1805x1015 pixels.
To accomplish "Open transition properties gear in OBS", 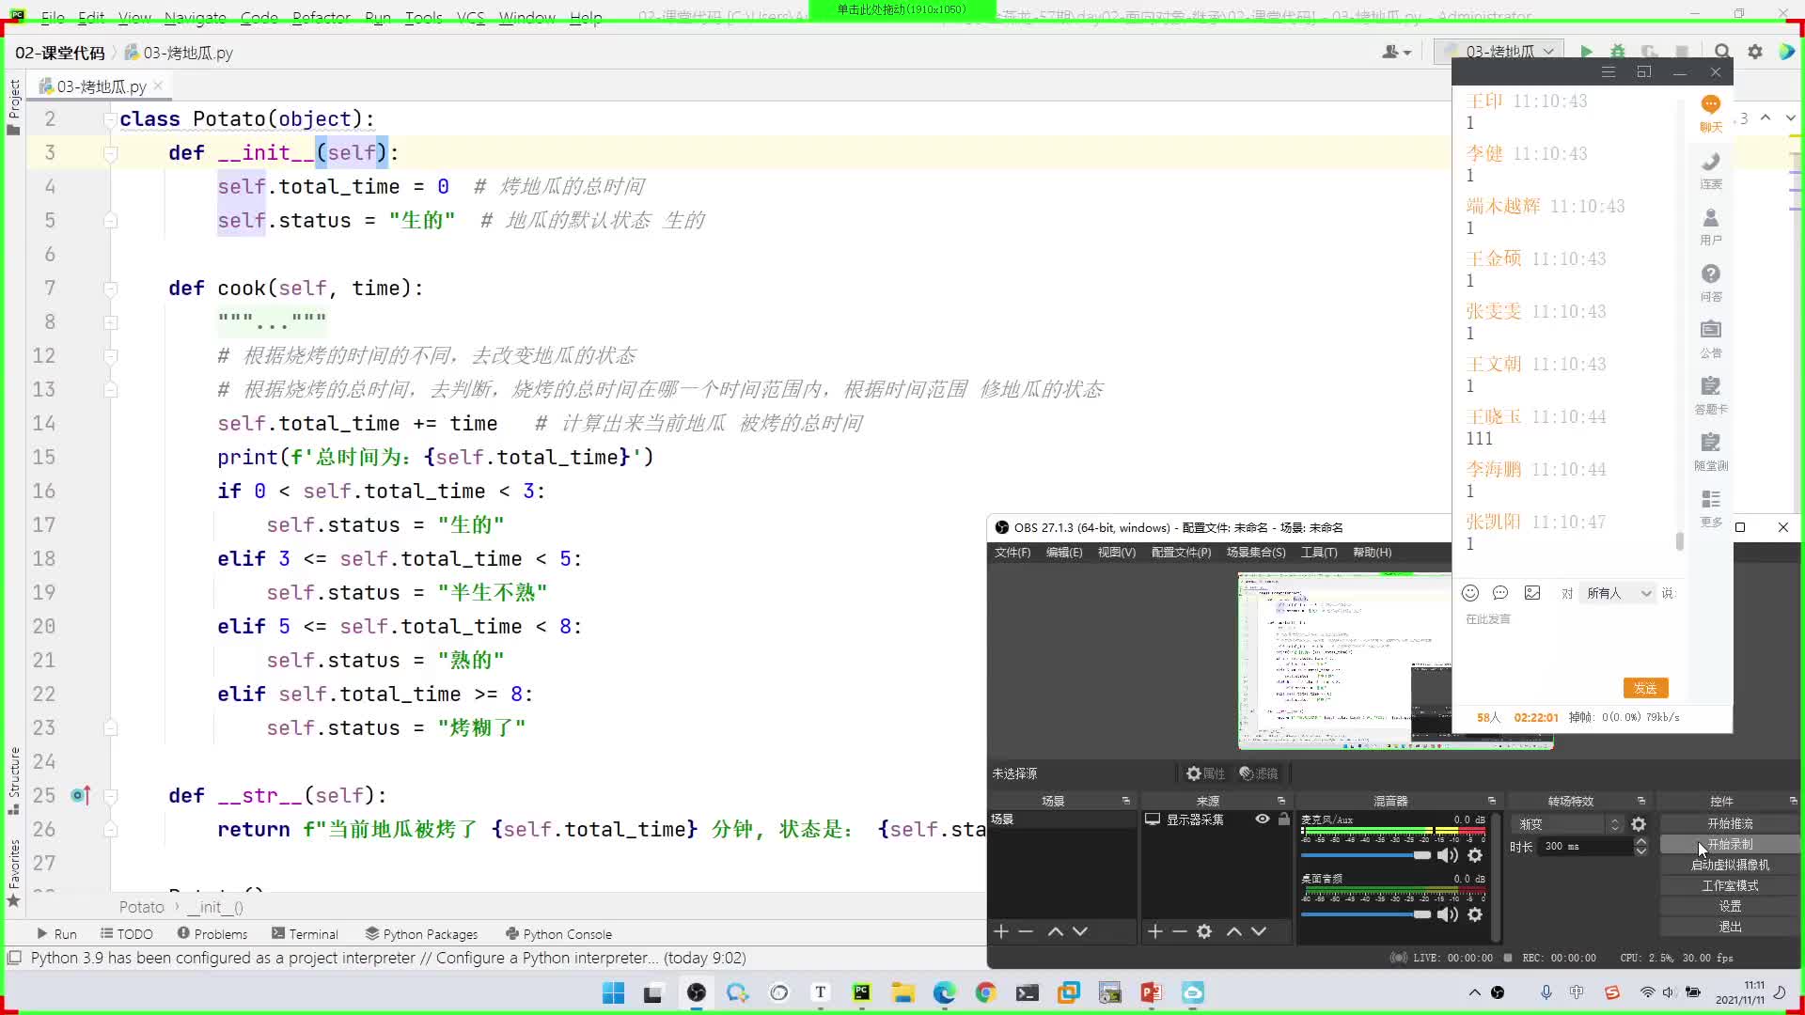I will [1639, 824].
